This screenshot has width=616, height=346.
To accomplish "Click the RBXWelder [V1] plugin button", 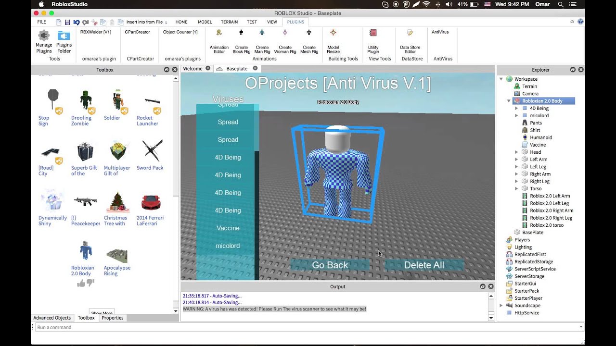I will tap(95, 32).
